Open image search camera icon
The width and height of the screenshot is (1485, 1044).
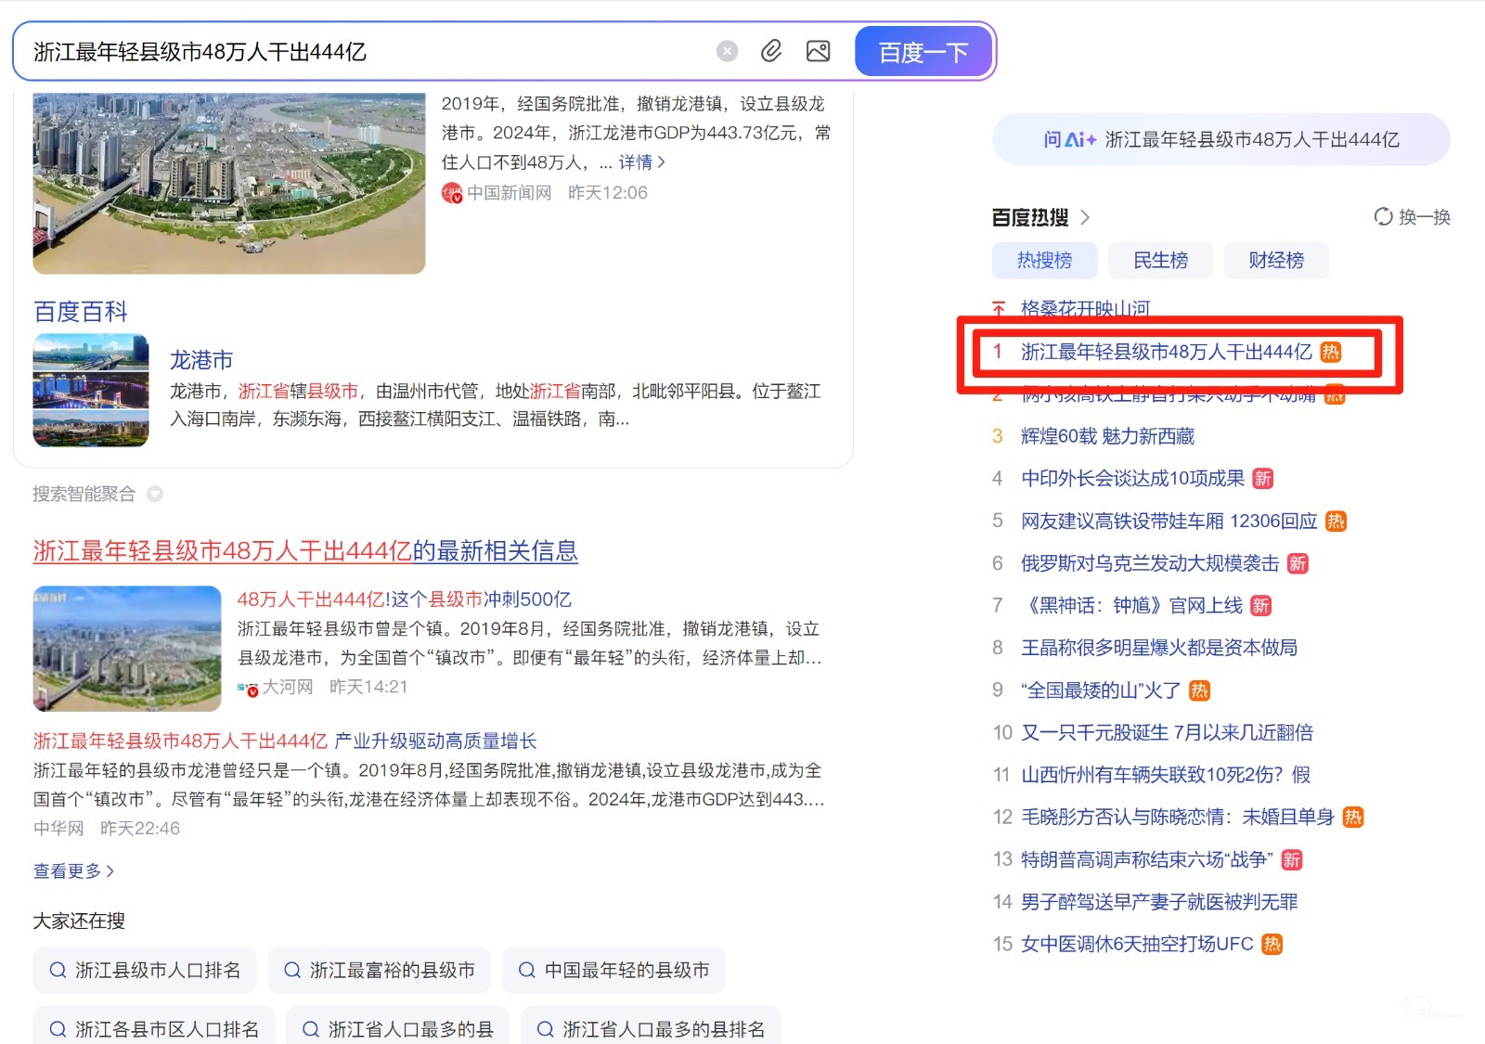click(819, 51)
